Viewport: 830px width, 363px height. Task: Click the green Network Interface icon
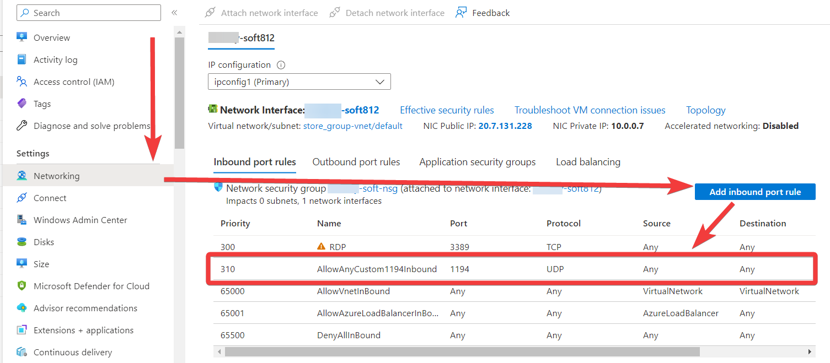click(212, 110)
